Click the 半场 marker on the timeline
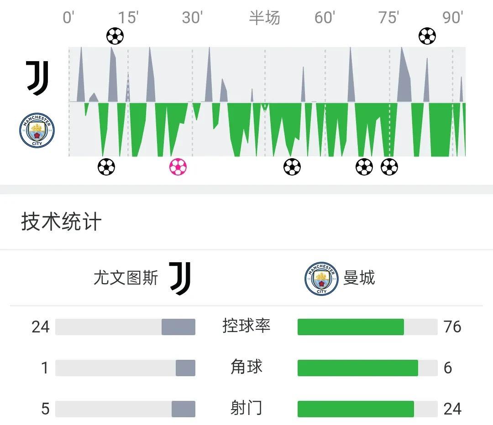 pyautogui.click(x=264, y=18)
